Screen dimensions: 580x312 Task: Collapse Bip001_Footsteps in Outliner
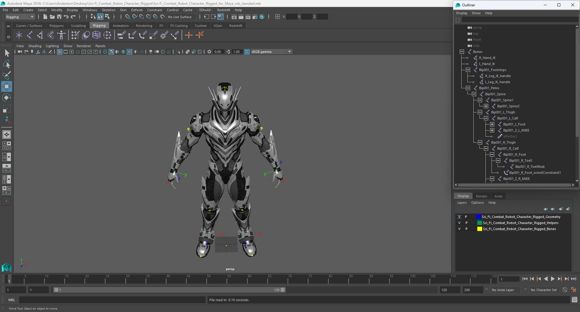[x=468, y=70]
